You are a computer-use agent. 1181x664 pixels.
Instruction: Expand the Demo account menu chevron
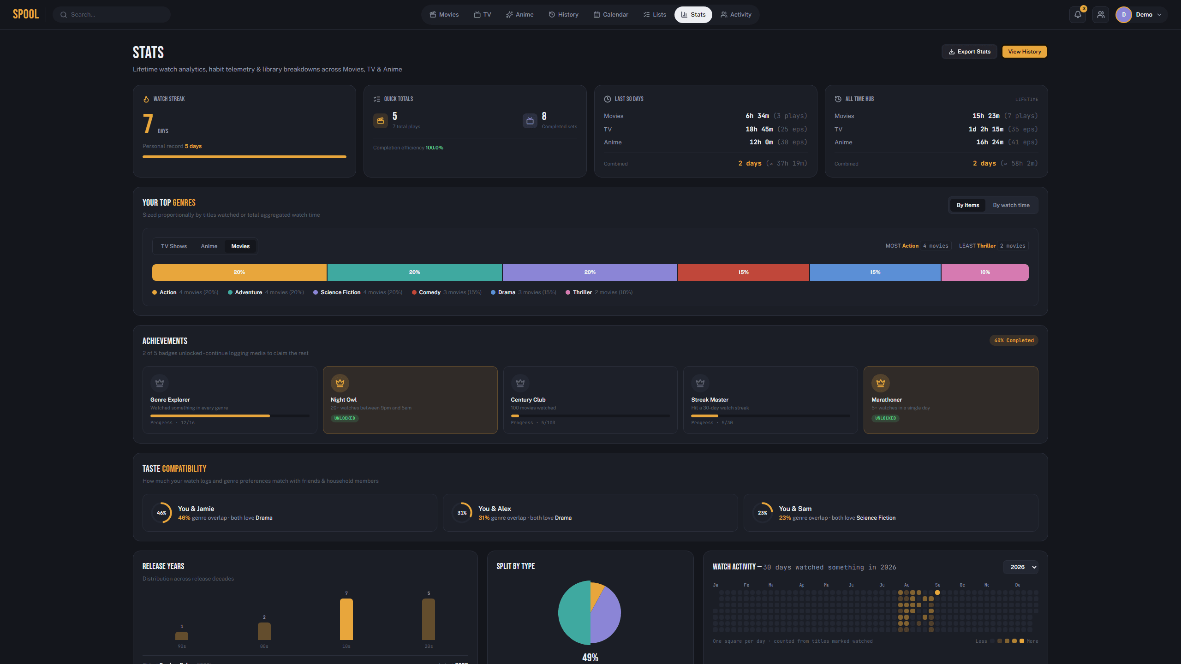point(1159,15)
